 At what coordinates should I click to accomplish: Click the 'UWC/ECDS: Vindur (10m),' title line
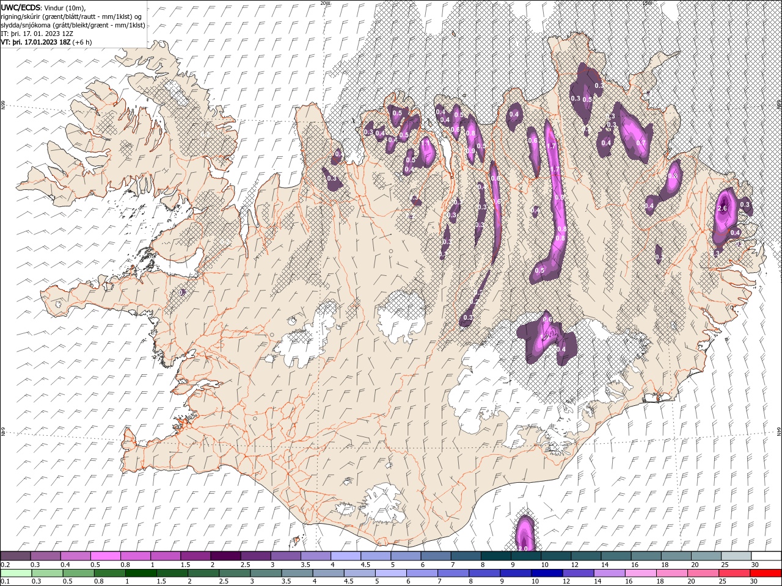click(x=43, y=7)
